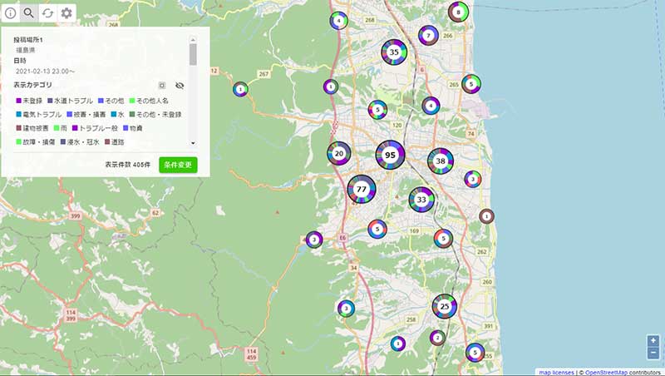Screen dimensions: 665x376
Task: Click the scroll-down arrow in the panel
Action: tap(193, 144)
